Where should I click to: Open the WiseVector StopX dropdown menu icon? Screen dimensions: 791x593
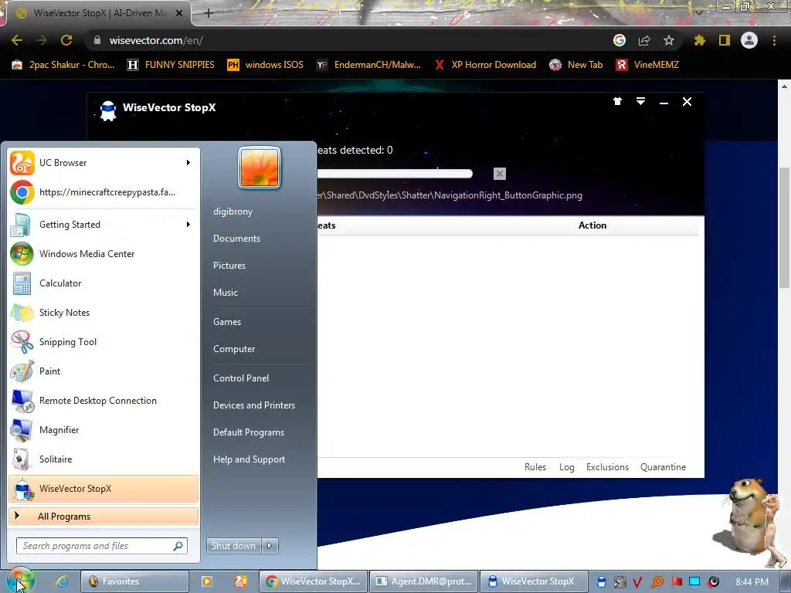tap(640, 101)
